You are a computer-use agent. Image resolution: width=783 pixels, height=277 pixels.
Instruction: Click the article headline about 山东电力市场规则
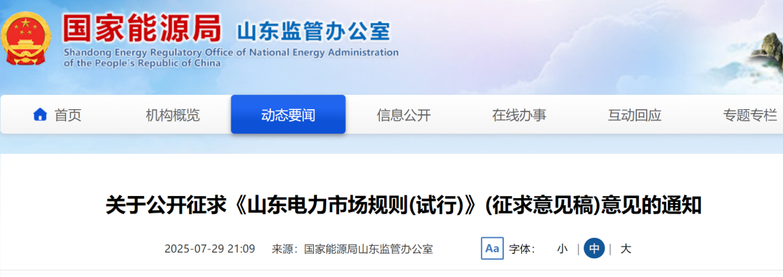pos(404,205)
